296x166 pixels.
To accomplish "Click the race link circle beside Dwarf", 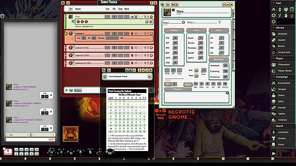I will [x=183, y=22].
